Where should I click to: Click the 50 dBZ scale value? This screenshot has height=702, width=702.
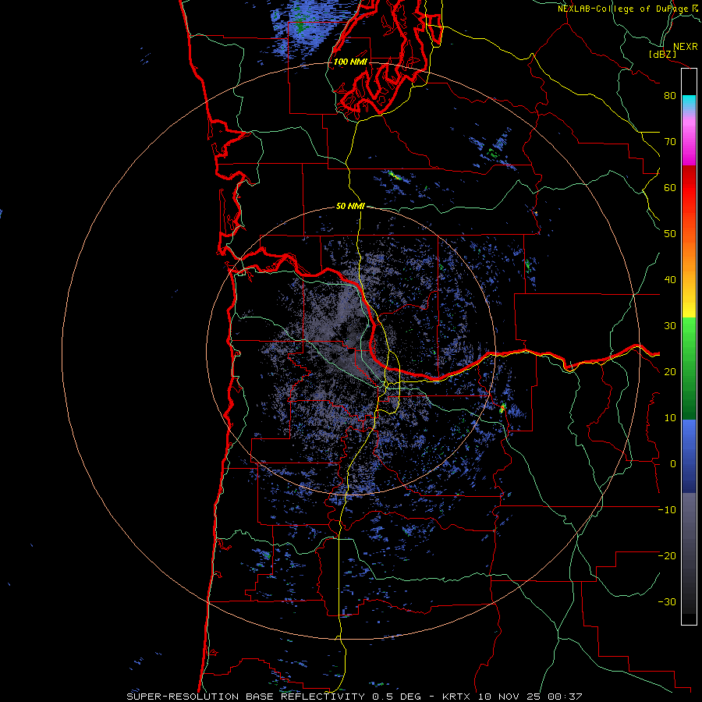pyautogui.click(x=670, y=234)
